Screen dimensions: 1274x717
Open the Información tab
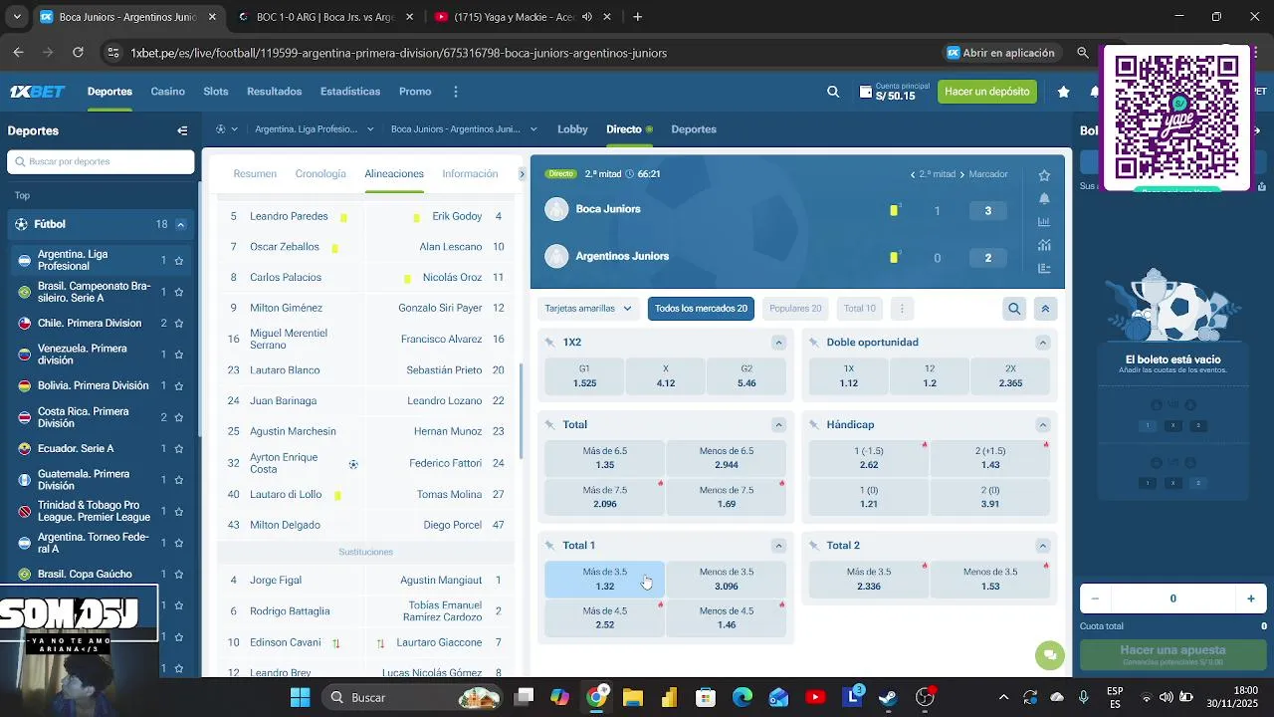[x=470, y=173]
